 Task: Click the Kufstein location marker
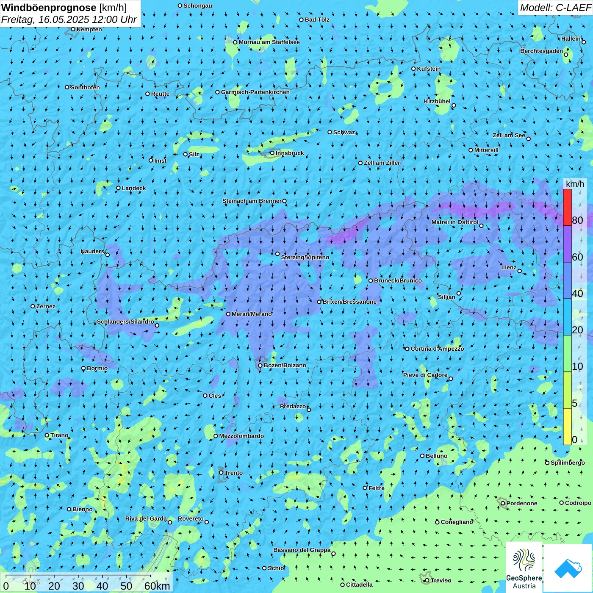414,69
